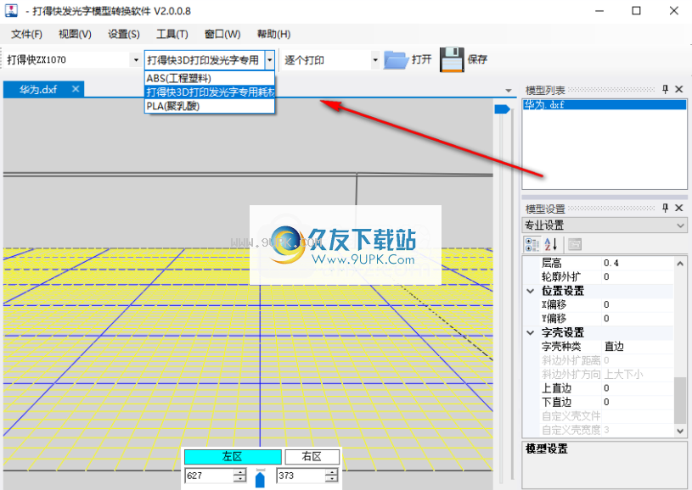692x490 pixels.
Task: Edit the 轮廓外扩 value
Action: (638, 276)
